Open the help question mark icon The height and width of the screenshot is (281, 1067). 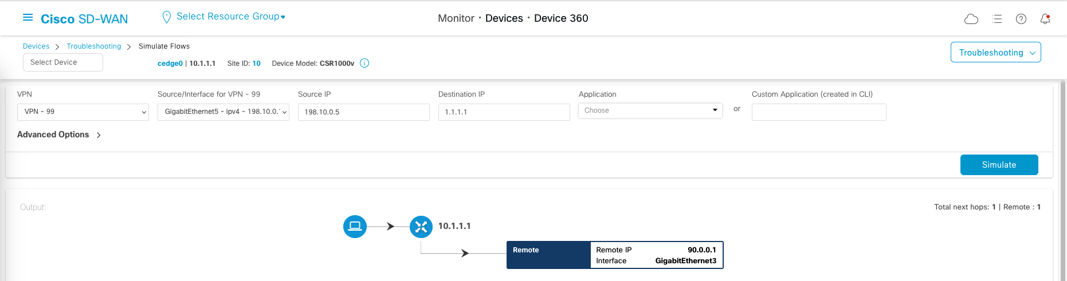point(1021,19)
